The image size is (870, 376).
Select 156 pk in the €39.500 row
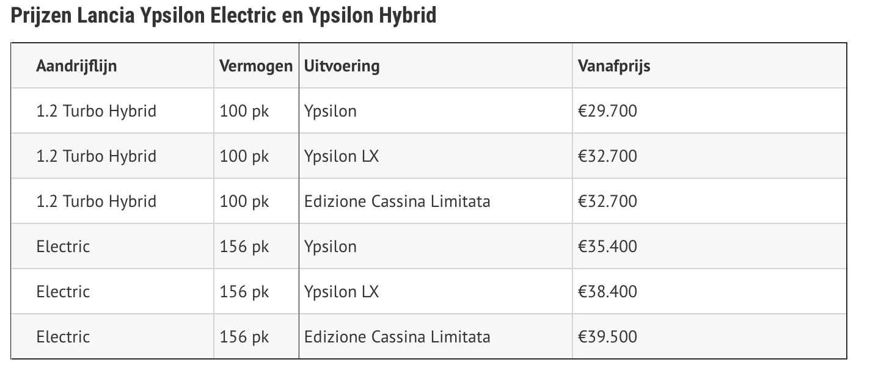click(x=244, y=337)
